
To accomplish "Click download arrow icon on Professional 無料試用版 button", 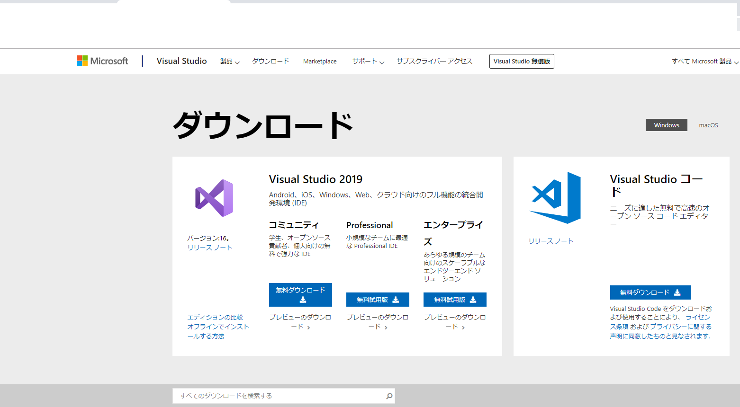I will click(396, 300).
